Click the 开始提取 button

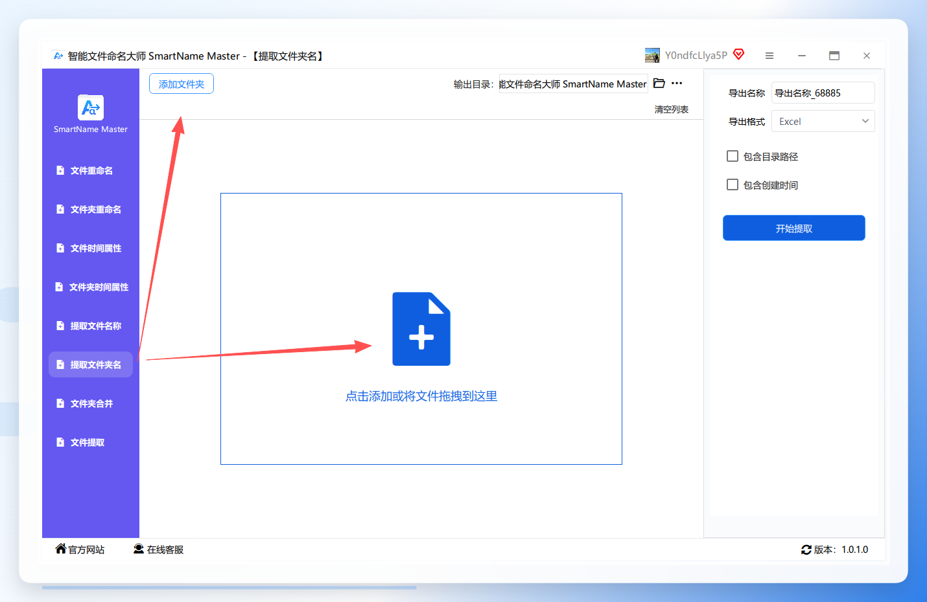(794, 228)
